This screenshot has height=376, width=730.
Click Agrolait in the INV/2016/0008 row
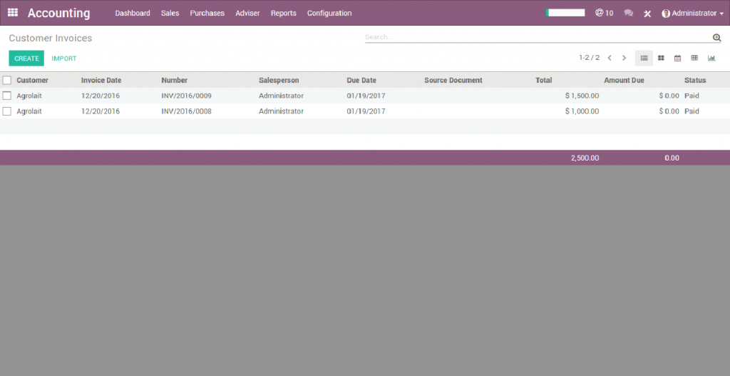click(29, 111)
